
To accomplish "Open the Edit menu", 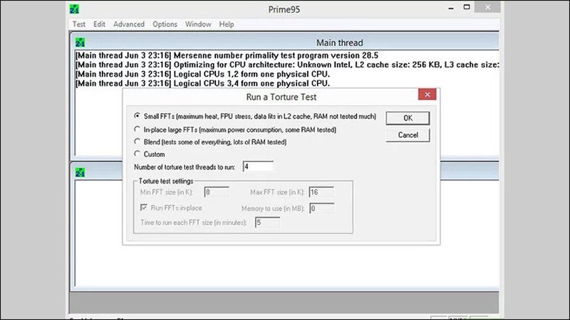I will point(99,24).
